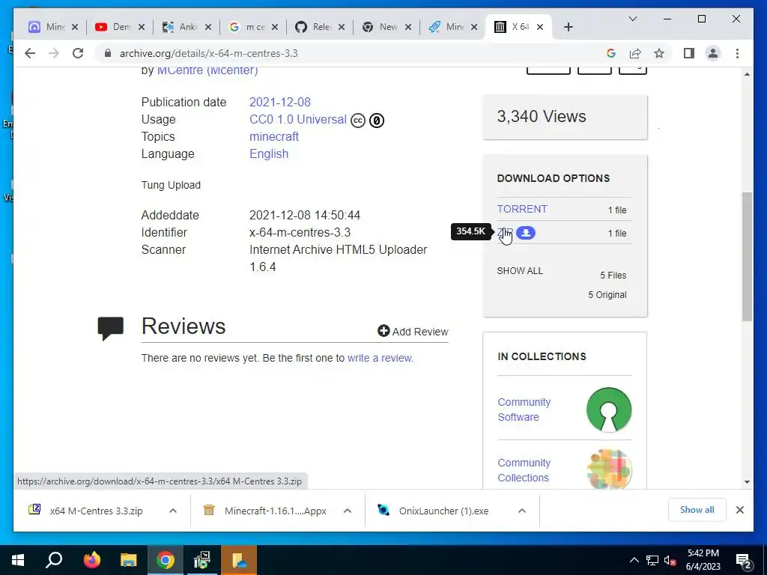
Task: Open Windows taskbar search
Action: 54,560
